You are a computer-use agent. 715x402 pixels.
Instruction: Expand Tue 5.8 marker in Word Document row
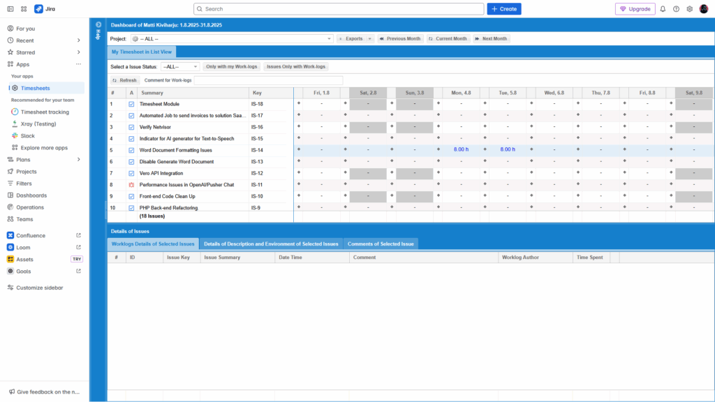(x=485, y=149)
